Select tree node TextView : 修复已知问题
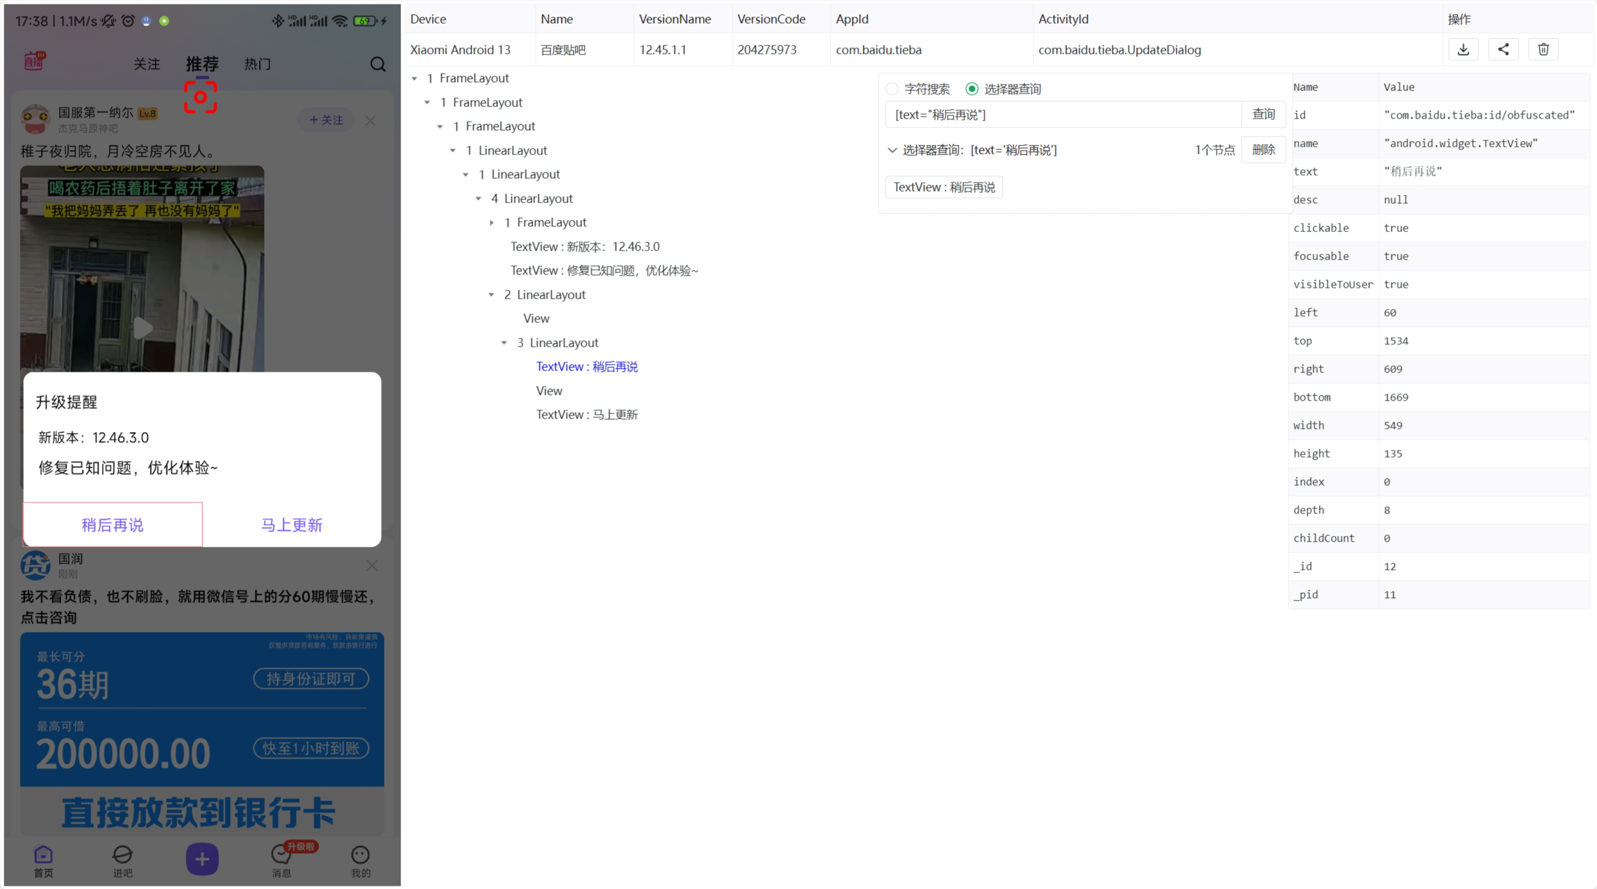The width and height of the screenshot is (1597, 889). tap(604, 270)
